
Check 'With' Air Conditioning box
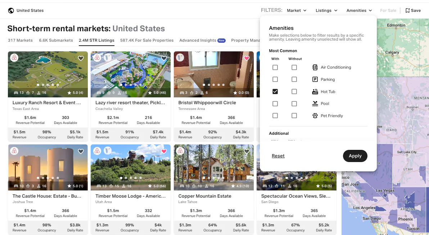[275, 67]
